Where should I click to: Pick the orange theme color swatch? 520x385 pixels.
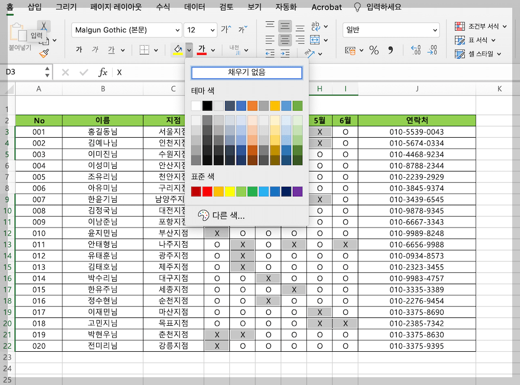[x=252, y=105]
